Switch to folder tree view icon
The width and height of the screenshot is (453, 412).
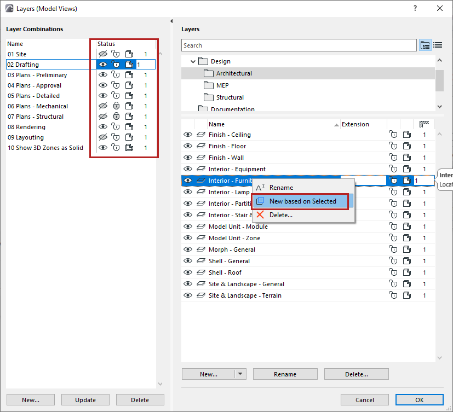click(425, 45)
